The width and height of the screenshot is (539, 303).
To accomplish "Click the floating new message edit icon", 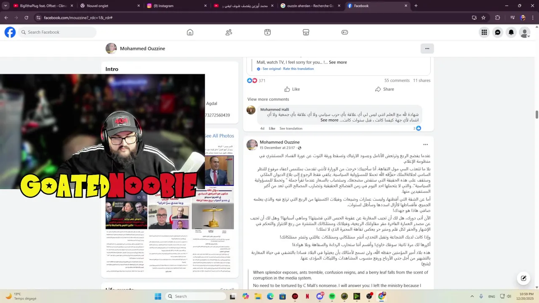I will (523, 278).
